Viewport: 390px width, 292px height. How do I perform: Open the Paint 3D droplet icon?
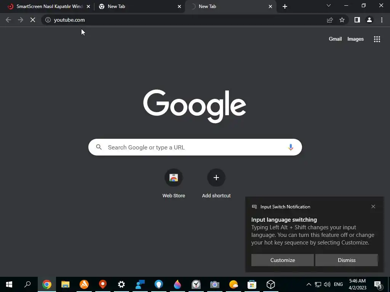pyautogui.click(x=177, y=284)
